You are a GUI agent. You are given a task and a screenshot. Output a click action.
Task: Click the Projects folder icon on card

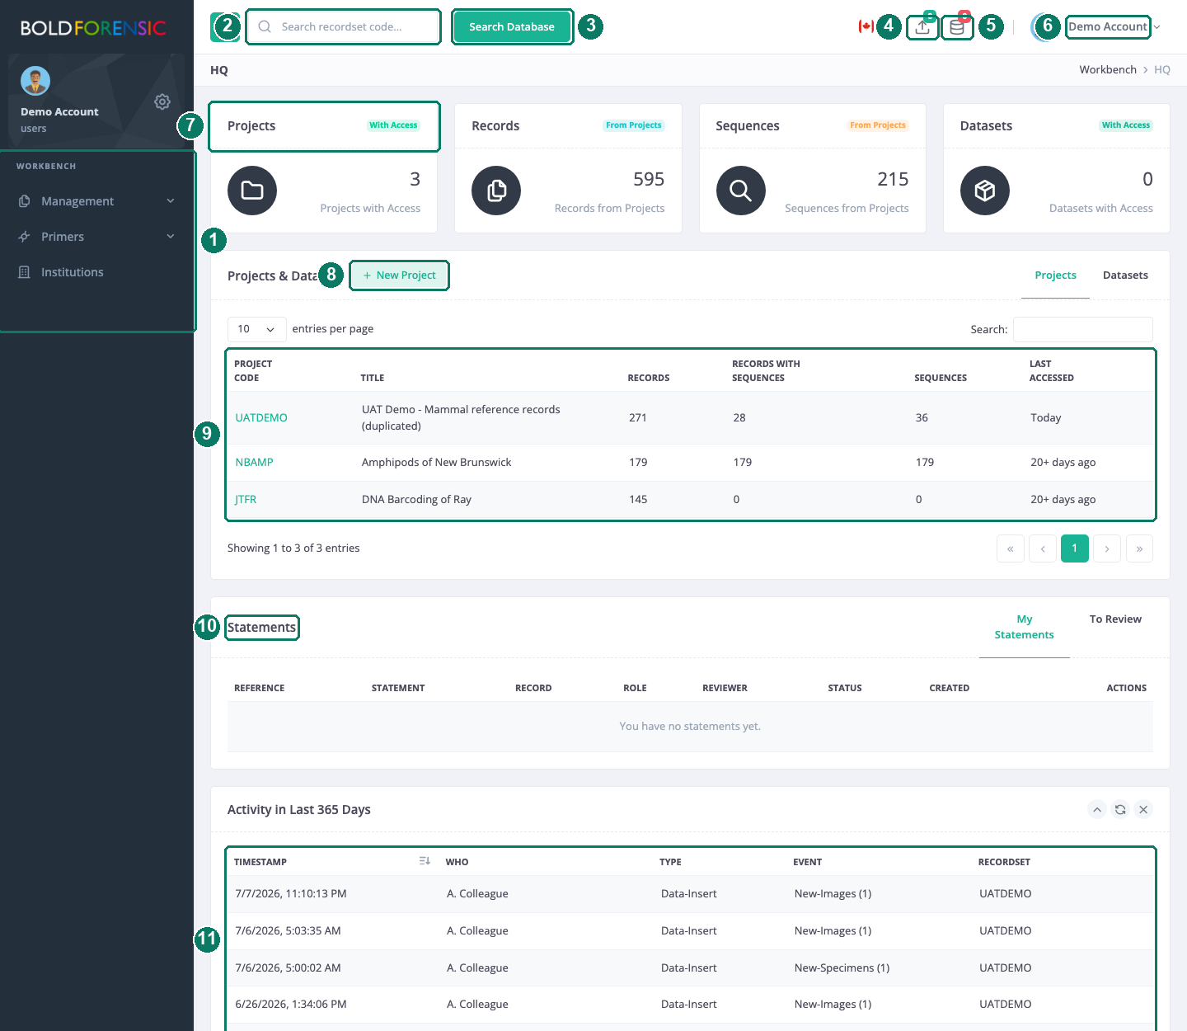tap(252, 191)
